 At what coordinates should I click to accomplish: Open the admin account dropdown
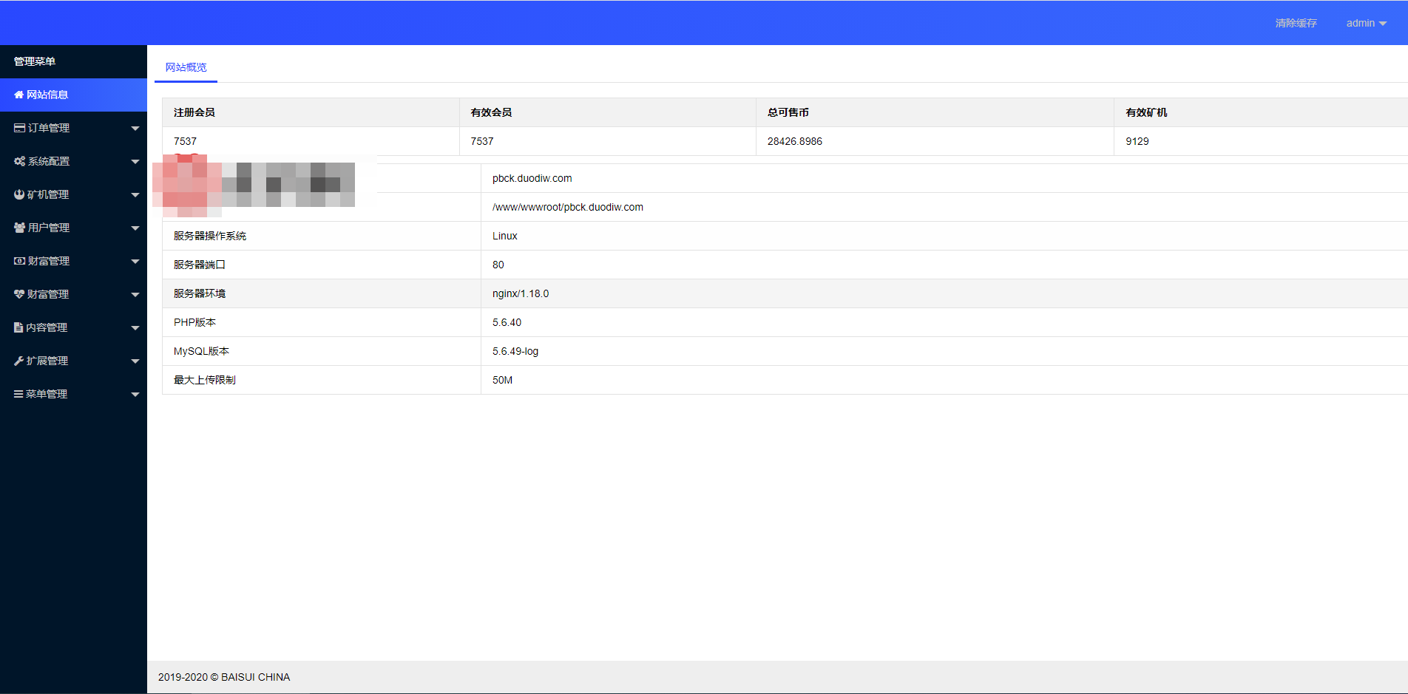(1366, 23)
